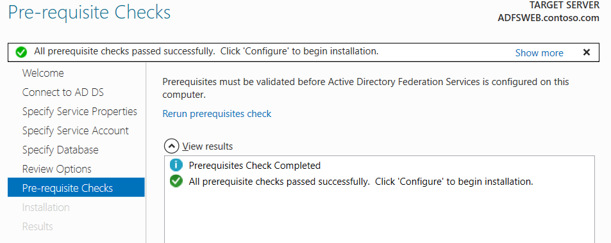Select the Prerequisites Check Completed result row
The width and height of the screenshot is (611, 243).
pos(379,165)
